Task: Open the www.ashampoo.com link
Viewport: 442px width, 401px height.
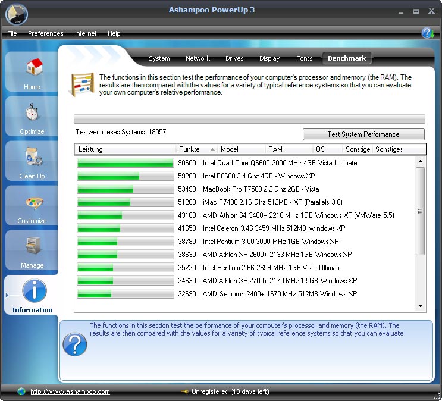Action: 70,391
